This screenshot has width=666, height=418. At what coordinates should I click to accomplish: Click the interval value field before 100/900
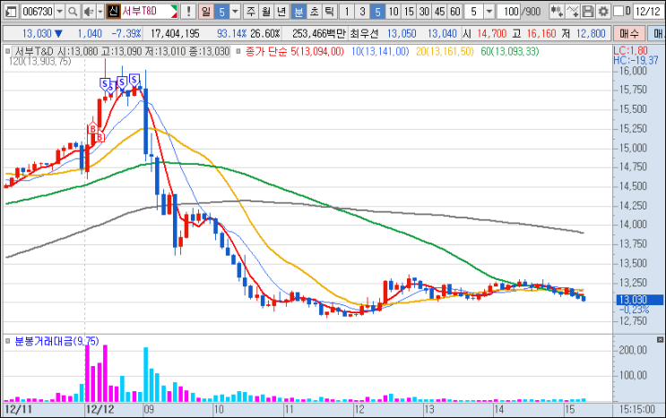click(474, 12)
